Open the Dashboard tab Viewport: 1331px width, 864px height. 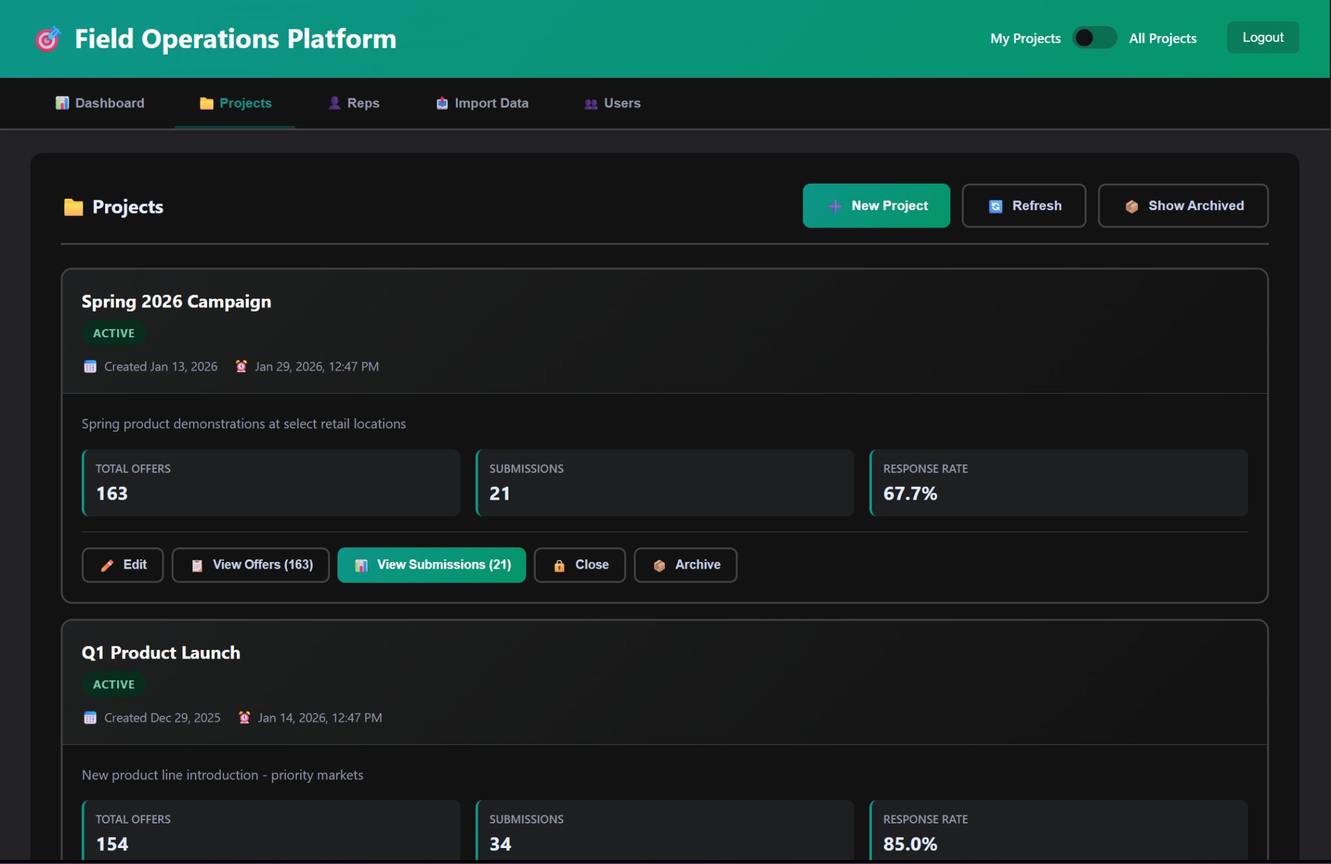(100, 103)
